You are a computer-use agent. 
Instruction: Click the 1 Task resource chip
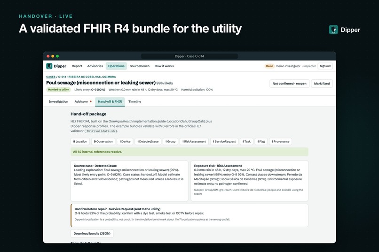246,142
